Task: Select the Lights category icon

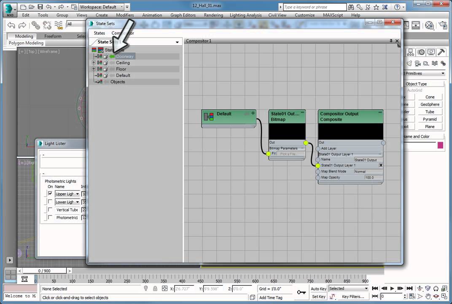Action: pos(409,63)
